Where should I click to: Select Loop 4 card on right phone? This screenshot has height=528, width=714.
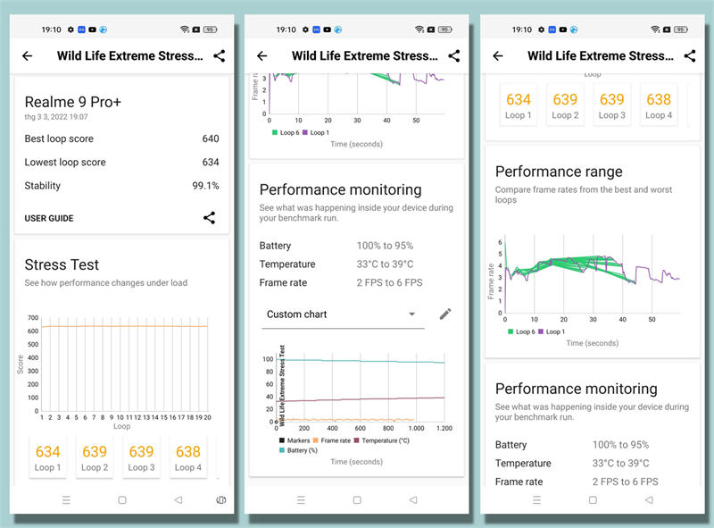pyautogui.click(x=659, y=105)
